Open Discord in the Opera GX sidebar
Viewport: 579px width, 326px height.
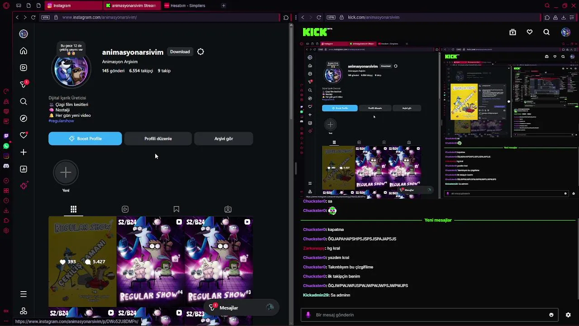(x=6, y=166)
